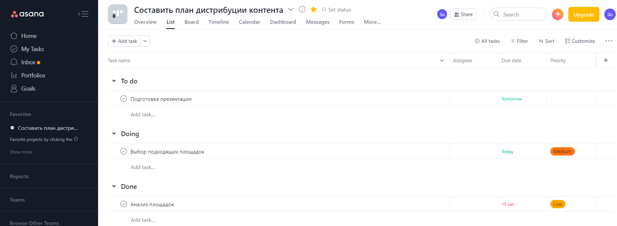Click the orange quick-add plus button

[557, 14]
